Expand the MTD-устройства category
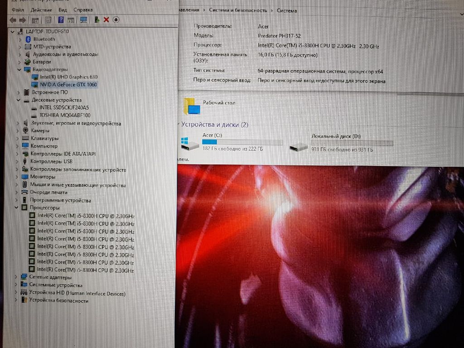Viewport: 464px width, 348px height. 20,47
